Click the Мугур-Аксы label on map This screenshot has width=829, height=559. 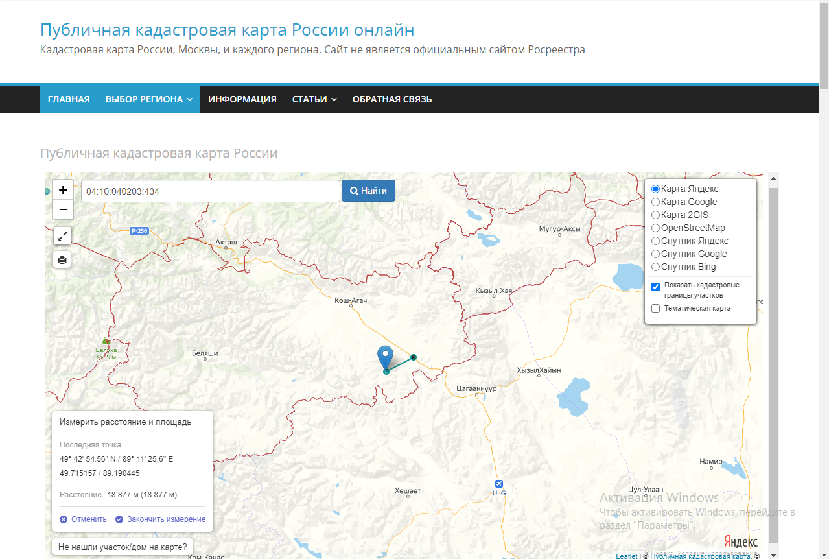(560, 229)
